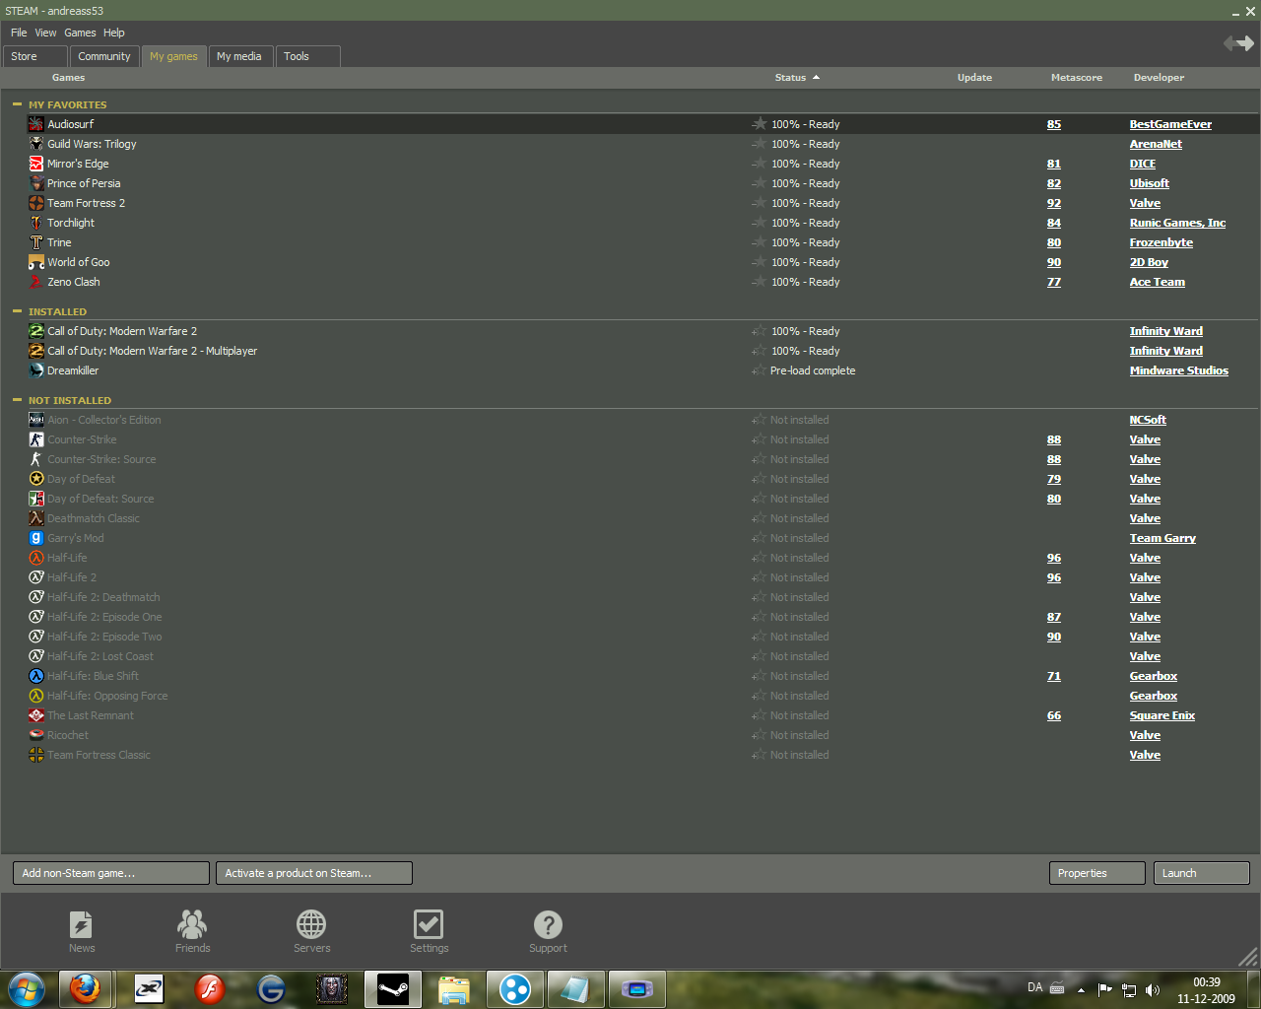Image resolution: width=1261 pixels, height=1009 pixels.
Task: Click the Add non-Steam game button
Action: click(x=111, y=873)
